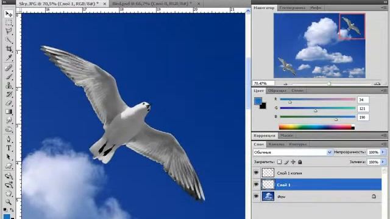Select the Type tool
The width and height of the screenshot is (390, 219).
[9, 148]
